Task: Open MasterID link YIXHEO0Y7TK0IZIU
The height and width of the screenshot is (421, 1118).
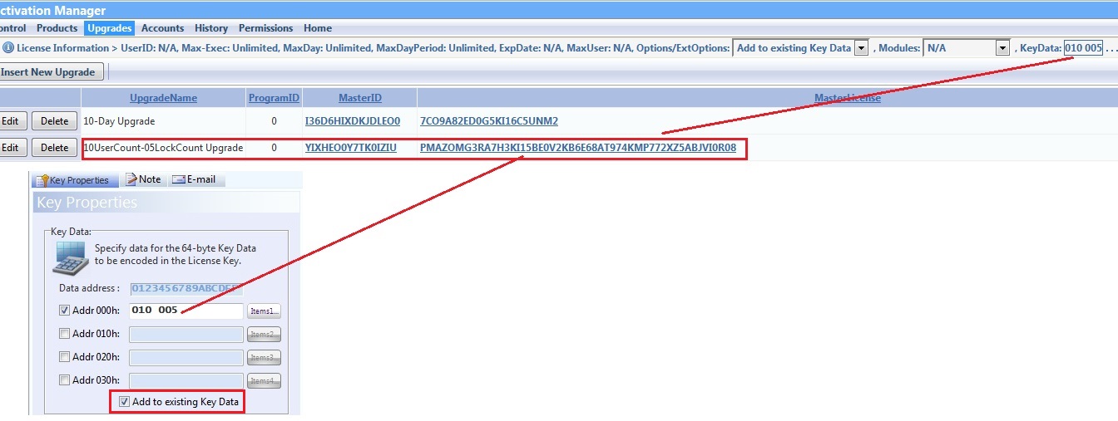Action: click(350, 148)
